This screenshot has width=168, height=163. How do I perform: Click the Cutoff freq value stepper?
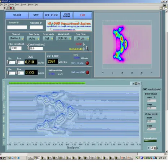click(28, 48)
